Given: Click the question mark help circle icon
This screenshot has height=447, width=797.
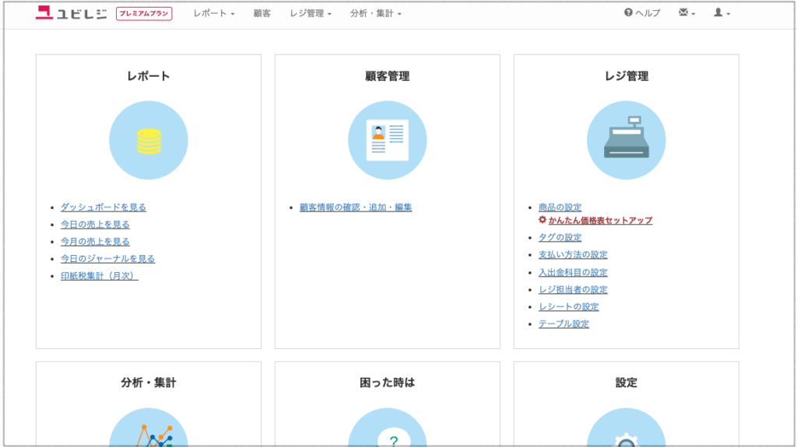Looking at the screenshot, I should [x=388, y=428].
